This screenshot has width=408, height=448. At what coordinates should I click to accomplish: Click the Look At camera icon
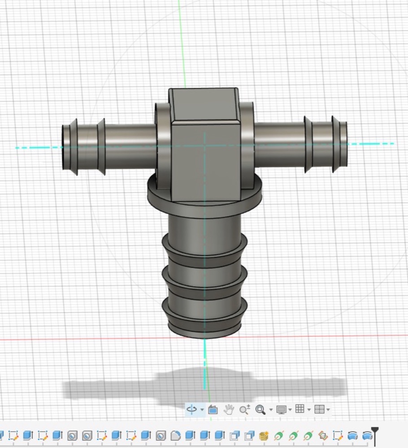[213, 410]
